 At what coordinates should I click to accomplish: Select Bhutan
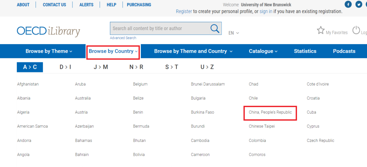(139, 140)
